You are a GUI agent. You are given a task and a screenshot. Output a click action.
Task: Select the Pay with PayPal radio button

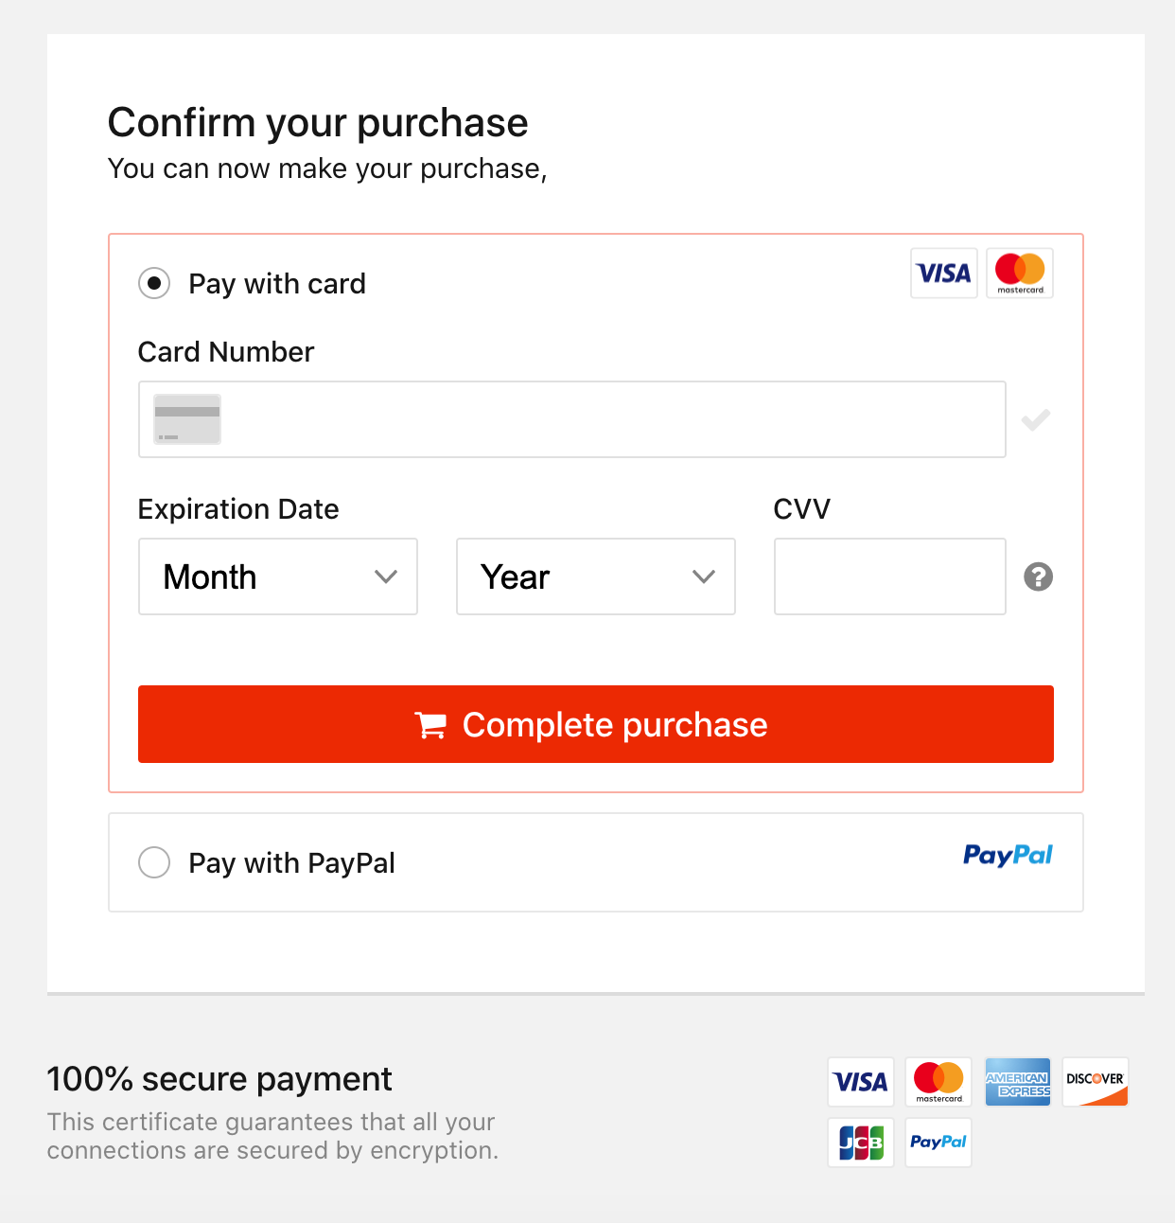point(154,862)
